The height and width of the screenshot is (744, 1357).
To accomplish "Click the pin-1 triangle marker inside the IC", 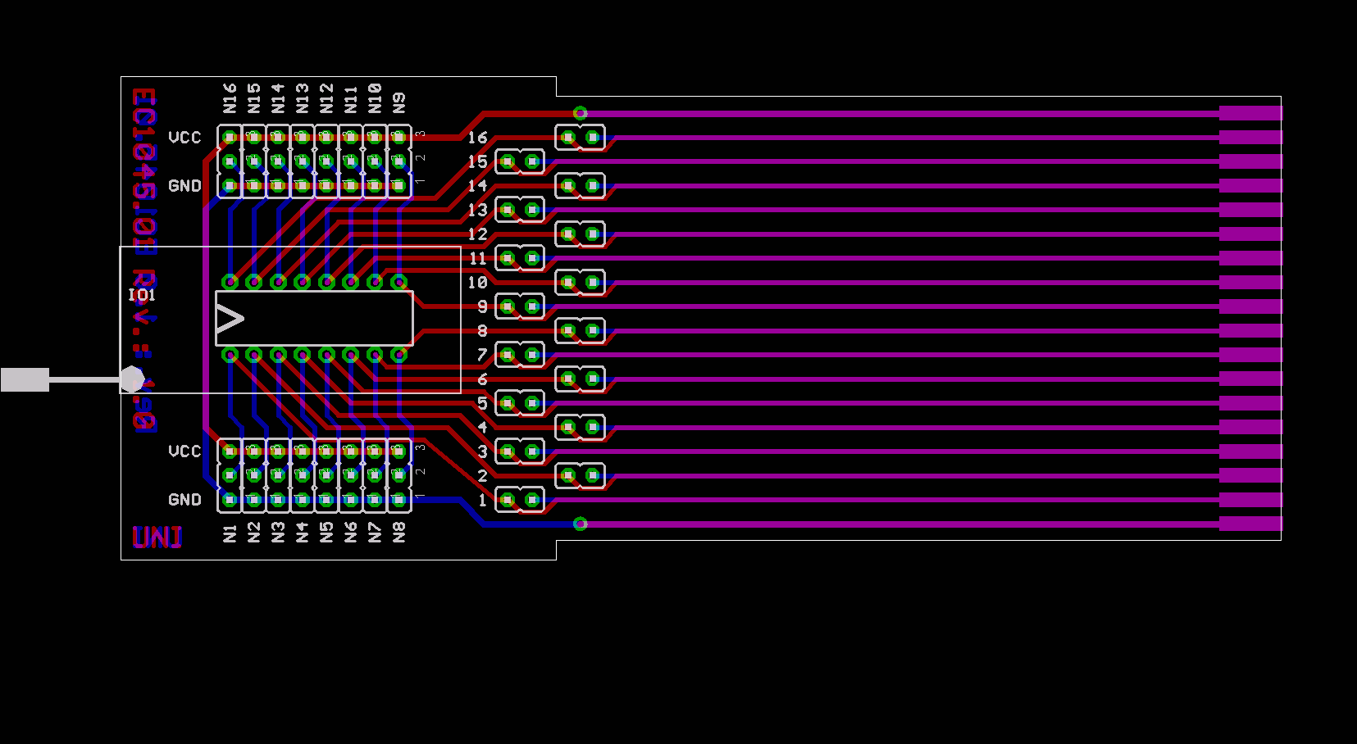I will [230, 318].
